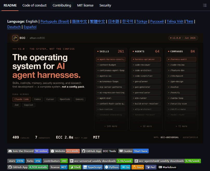This screenshot has width=210, height=171.
Task: Click the GitHub icon on GitHub App ECC Tools badge
Action: pyautogui.click(x=84, y=151)
